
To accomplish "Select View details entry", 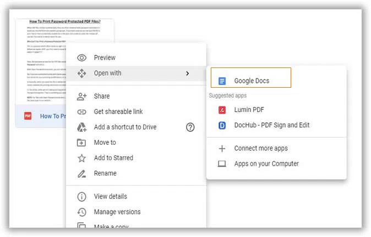I will pyautogui.click(x=136, y=196).
